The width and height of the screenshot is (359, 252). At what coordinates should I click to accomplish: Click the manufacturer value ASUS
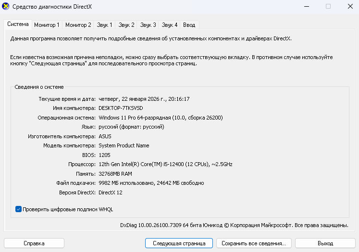click(x=105, y=136)
